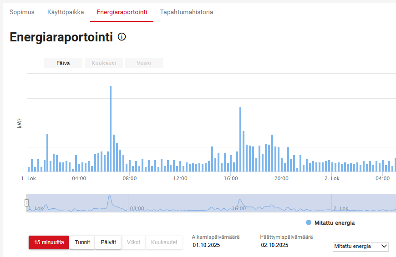Toggle the Mitattu energia legend marker
This screenshot has width=396, height=257.
pyautogui.click(x=309, y=223)
